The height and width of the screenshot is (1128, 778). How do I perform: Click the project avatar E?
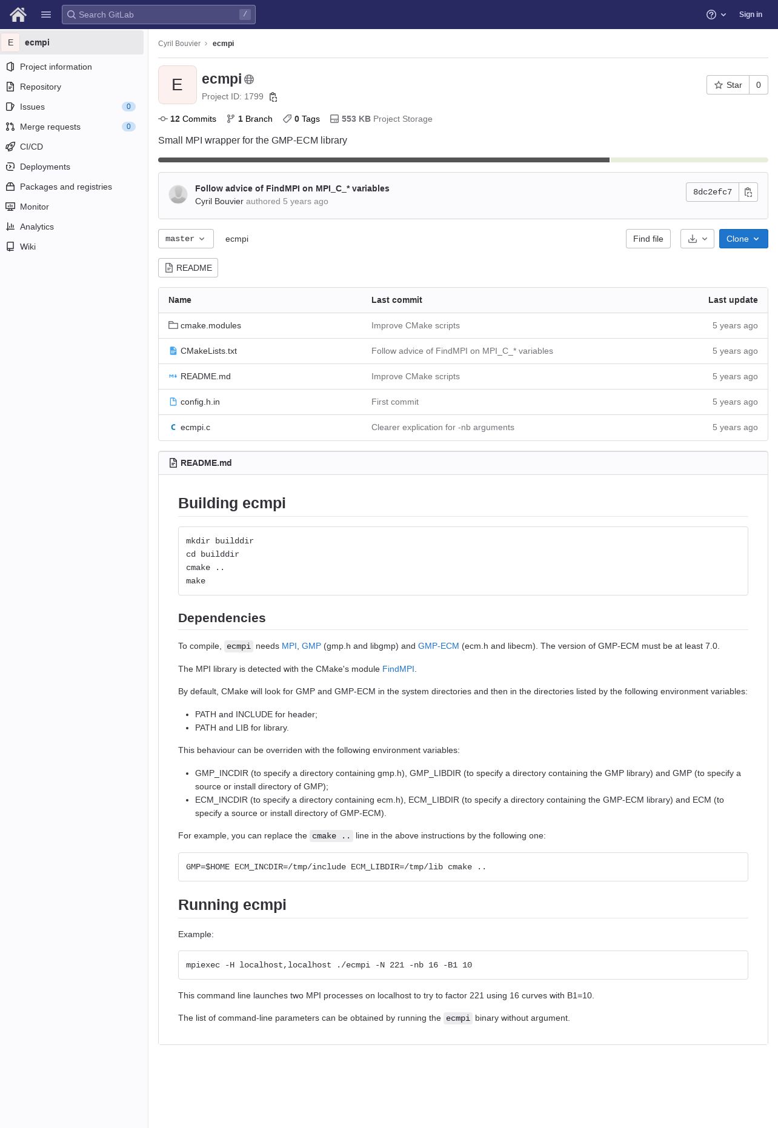click(178, 85)
